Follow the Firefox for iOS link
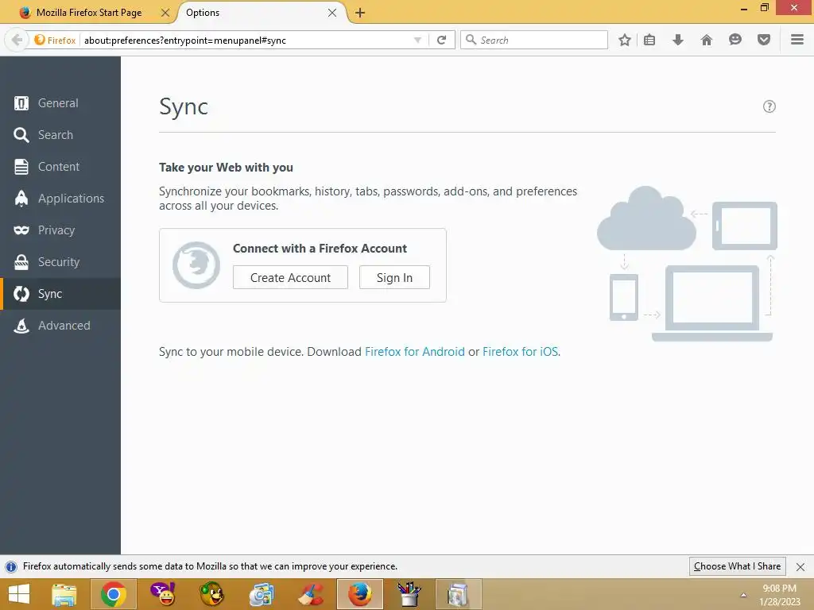This screenshot has width=814, height=610. coord(520,352)
